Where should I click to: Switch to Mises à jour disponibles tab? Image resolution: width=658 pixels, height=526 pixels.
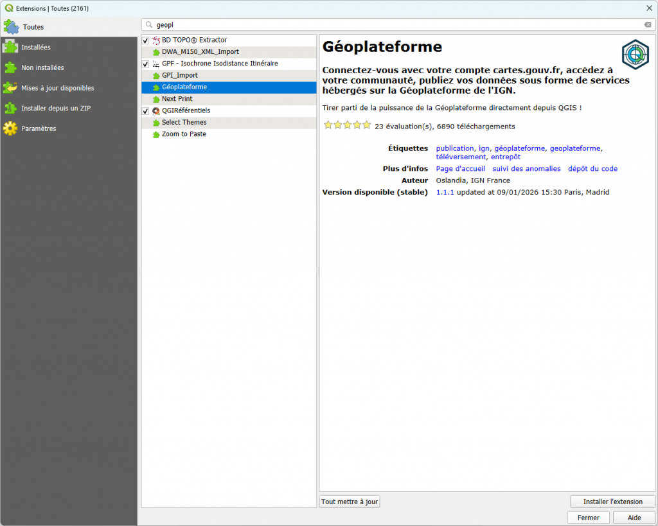(x=57, y=88)
